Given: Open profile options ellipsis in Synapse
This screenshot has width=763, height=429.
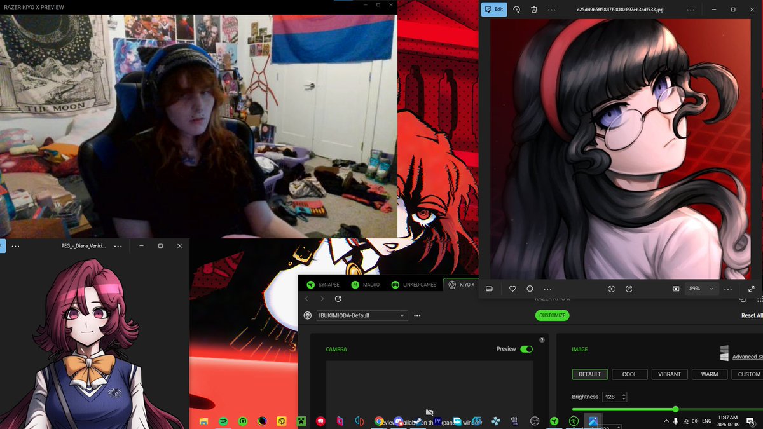Looking at the screenshot, I should click(x=417, y=315).
